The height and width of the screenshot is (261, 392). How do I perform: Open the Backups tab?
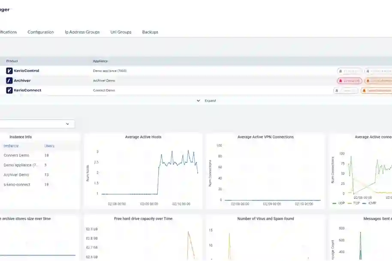[x=150, y=32]
